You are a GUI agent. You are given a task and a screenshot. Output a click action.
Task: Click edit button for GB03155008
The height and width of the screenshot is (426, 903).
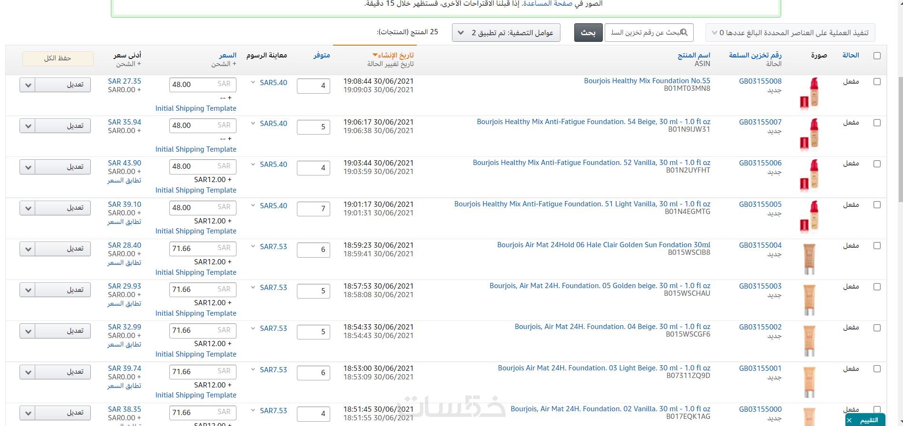(x=63, y=85)
